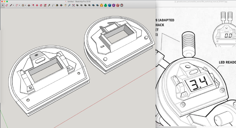Click the horizontal scrollbar in image viewer window
Image resolution: width=236 pixels, height=128 pixels.
[x=176, y=127]
